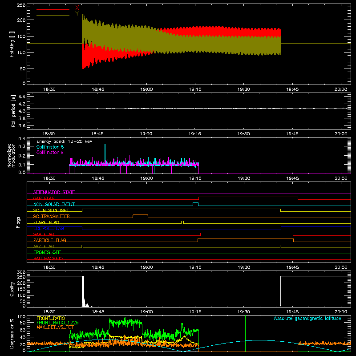The height and width of the screenshot is (356, 356).
Task: Click the "Flags" axis label
Action: pyautogui.click(x=18, y=222)
